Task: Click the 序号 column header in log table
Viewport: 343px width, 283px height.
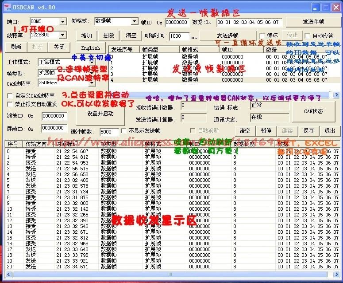Action: pos(14,144)
